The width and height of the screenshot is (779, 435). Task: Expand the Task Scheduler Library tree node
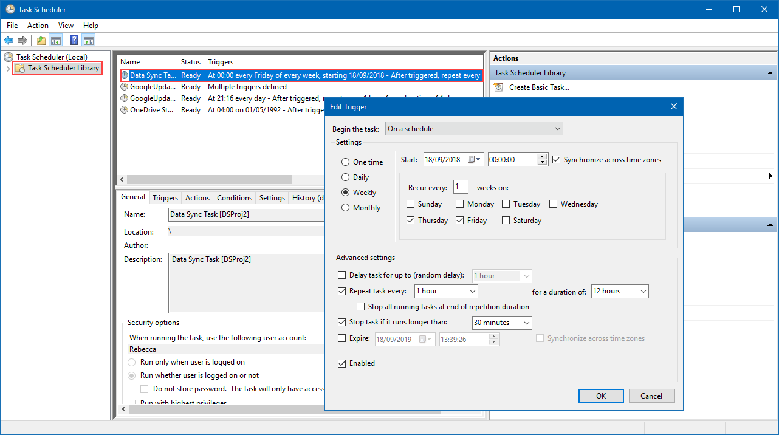pyautogui.click(x=8, y=69)
